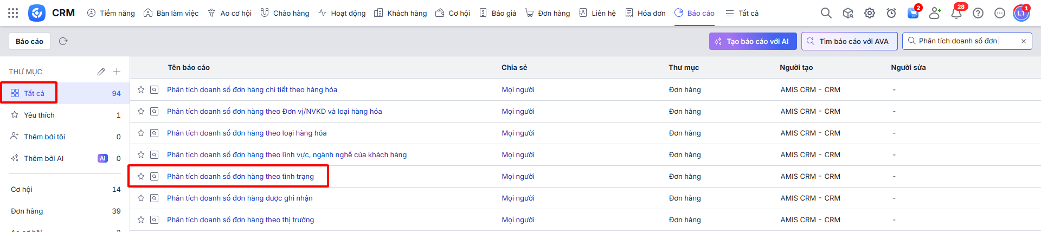
Task: Open the app launcher grid icon
Action: [13, 13]
